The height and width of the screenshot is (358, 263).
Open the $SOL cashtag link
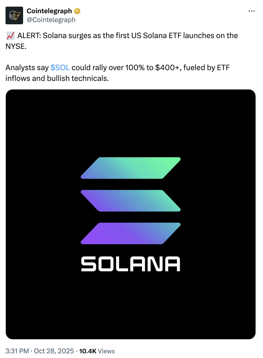tap(60, 68)
